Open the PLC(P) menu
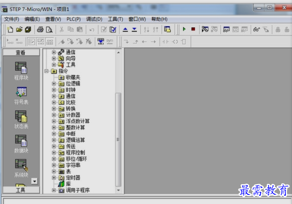The image size is (292, 204). click(73, 19)
